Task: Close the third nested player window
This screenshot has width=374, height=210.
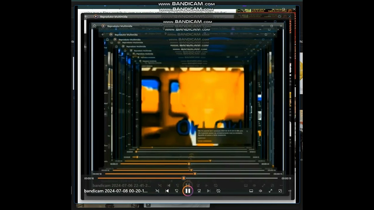Action: coord(274,34)
